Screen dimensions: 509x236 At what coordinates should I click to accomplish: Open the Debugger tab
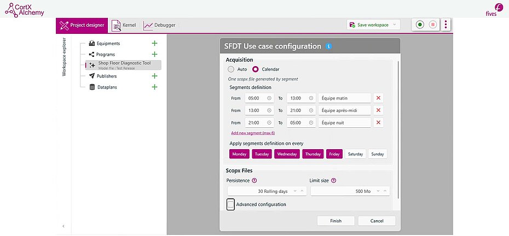click(159, 25)
